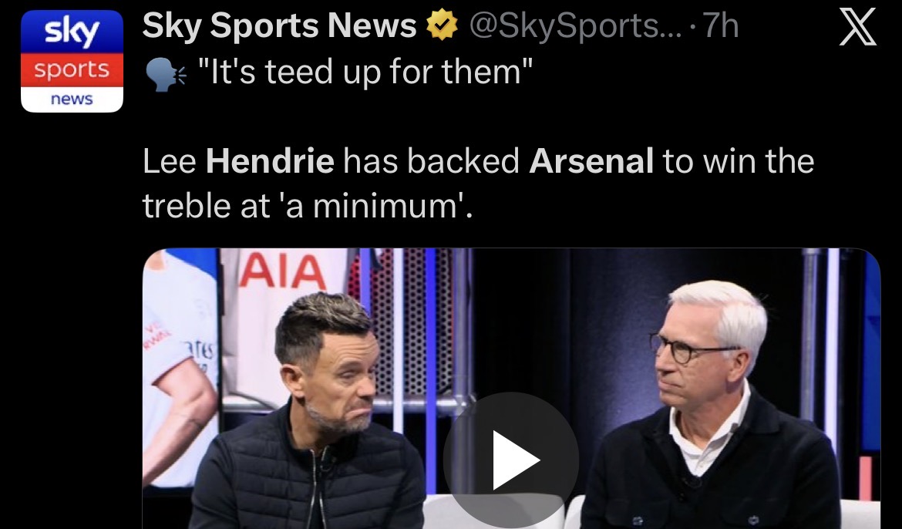Viewport: 902px width, 529px height.
Task: Click the text "treble at 'a minimum'."
Action: [x=308, y=205]
